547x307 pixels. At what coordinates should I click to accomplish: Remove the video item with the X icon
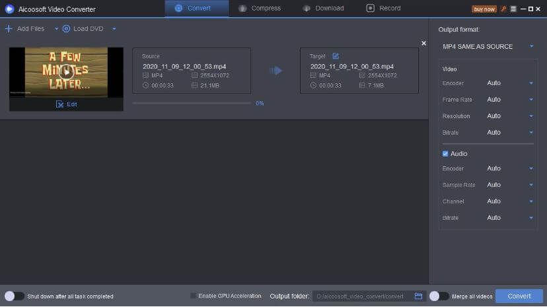click(423, 44)
